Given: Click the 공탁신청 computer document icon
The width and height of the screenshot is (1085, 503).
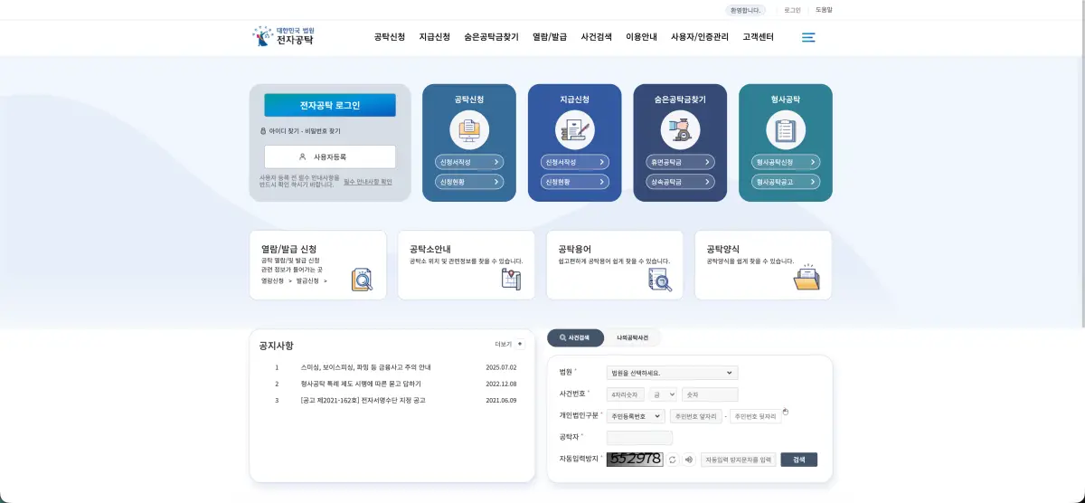Looking at the screenshot, I should coord(469,130).
